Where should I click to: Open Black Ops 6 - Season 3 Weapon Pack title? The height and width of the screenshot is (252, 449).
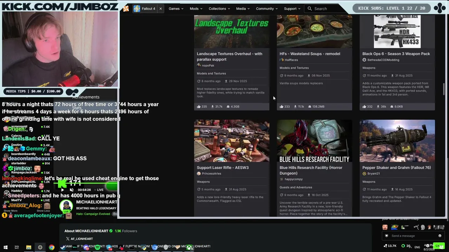tap(396, 54)
